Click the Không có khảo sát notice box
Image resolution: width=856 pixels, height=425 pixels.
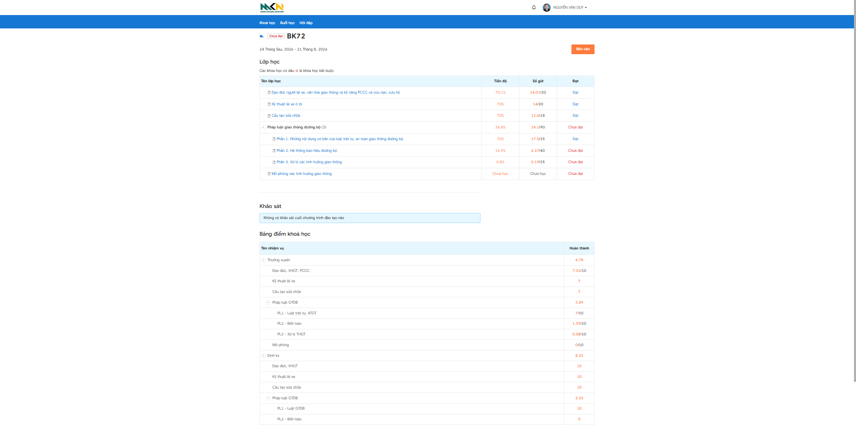[370, 218]
